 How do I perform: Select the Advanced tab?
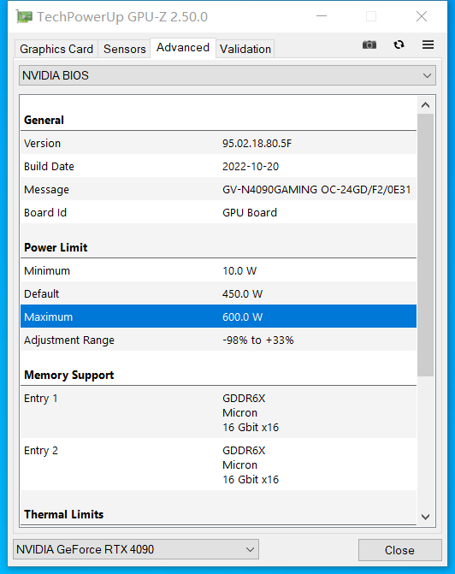[183, 48]
